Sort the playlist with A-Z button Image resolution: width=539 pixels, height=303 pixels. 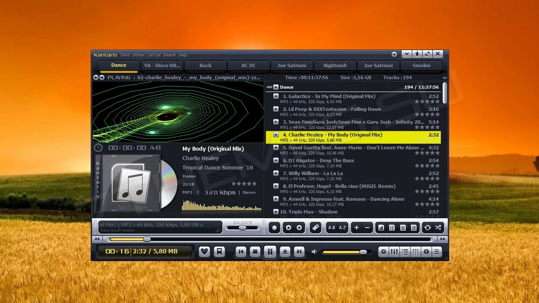point(342,228)
